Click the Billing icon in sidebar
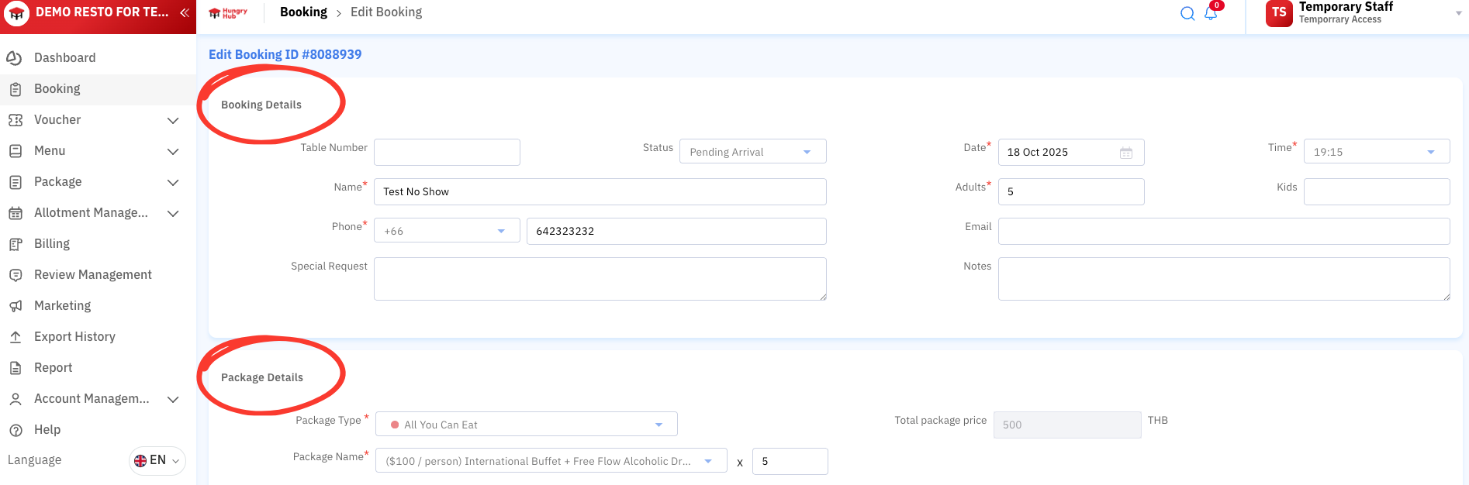Screen dimensions: 1469x485 (15, 244)
